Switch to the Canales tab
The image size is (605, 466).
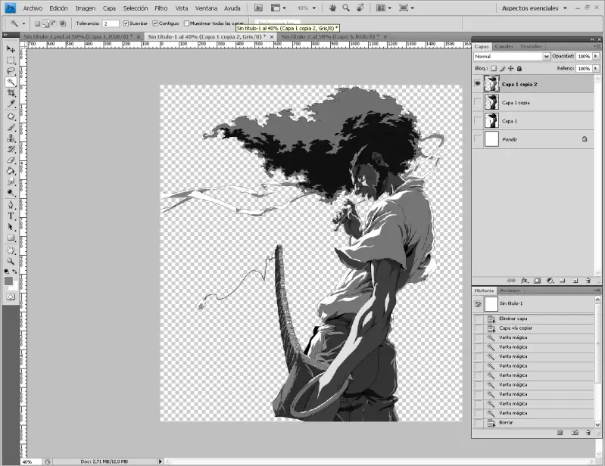coord(504,46)
